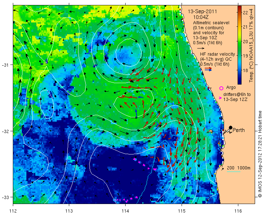Click the IMOS copyright timestamp text
This screenshot has height=214, width=264.
click(x=260, y=154)
